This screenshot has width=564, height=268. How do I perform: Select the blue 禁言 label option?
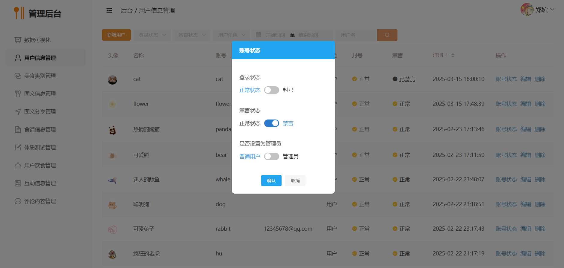(x=288, y=123)
